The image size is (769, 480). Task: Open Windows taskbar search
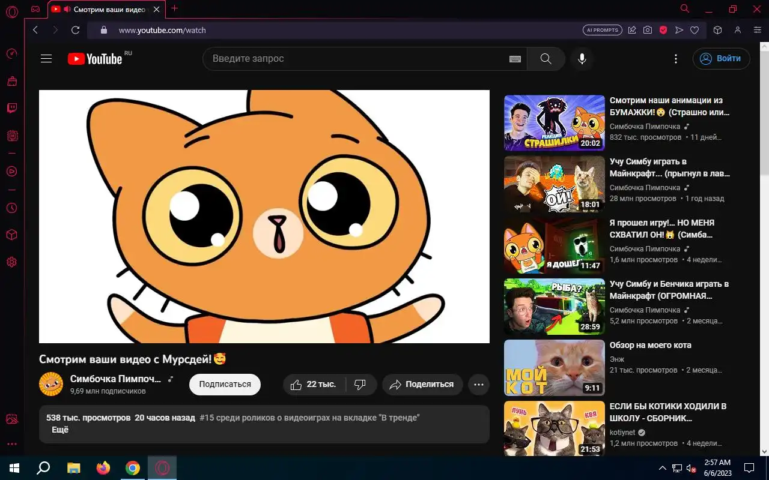43,468
